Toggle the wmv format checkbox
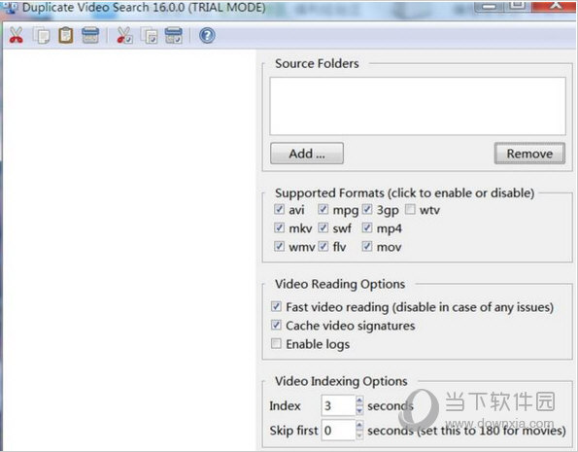578x452 pixels. [x=279, y=246]
